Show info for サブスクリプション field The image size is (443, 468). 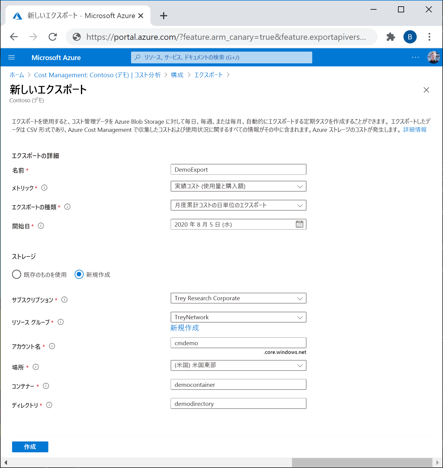(65, 300)
